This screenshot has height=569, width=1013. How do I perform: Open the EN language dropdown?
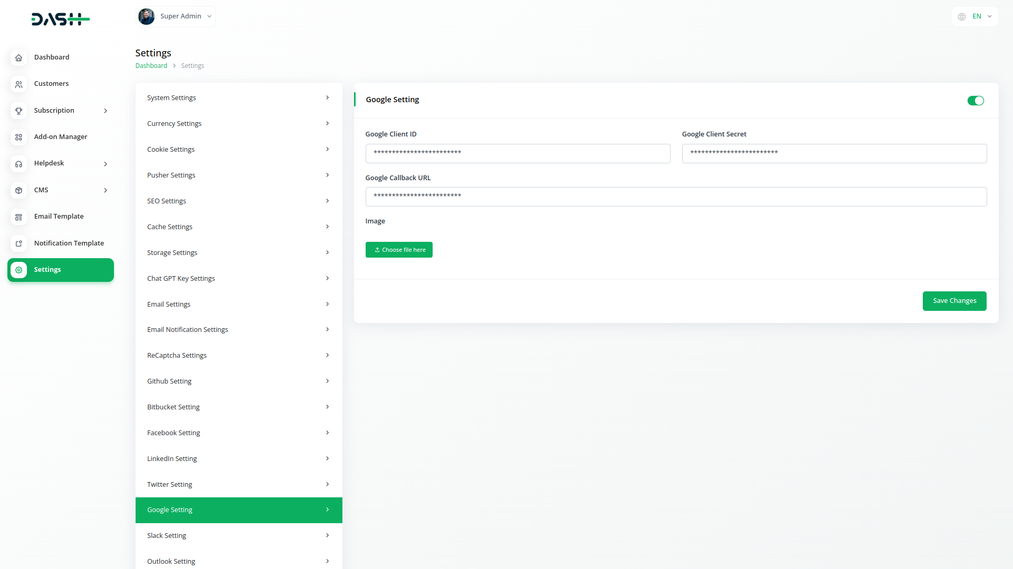pyautogui.click(x=981, y=16)
